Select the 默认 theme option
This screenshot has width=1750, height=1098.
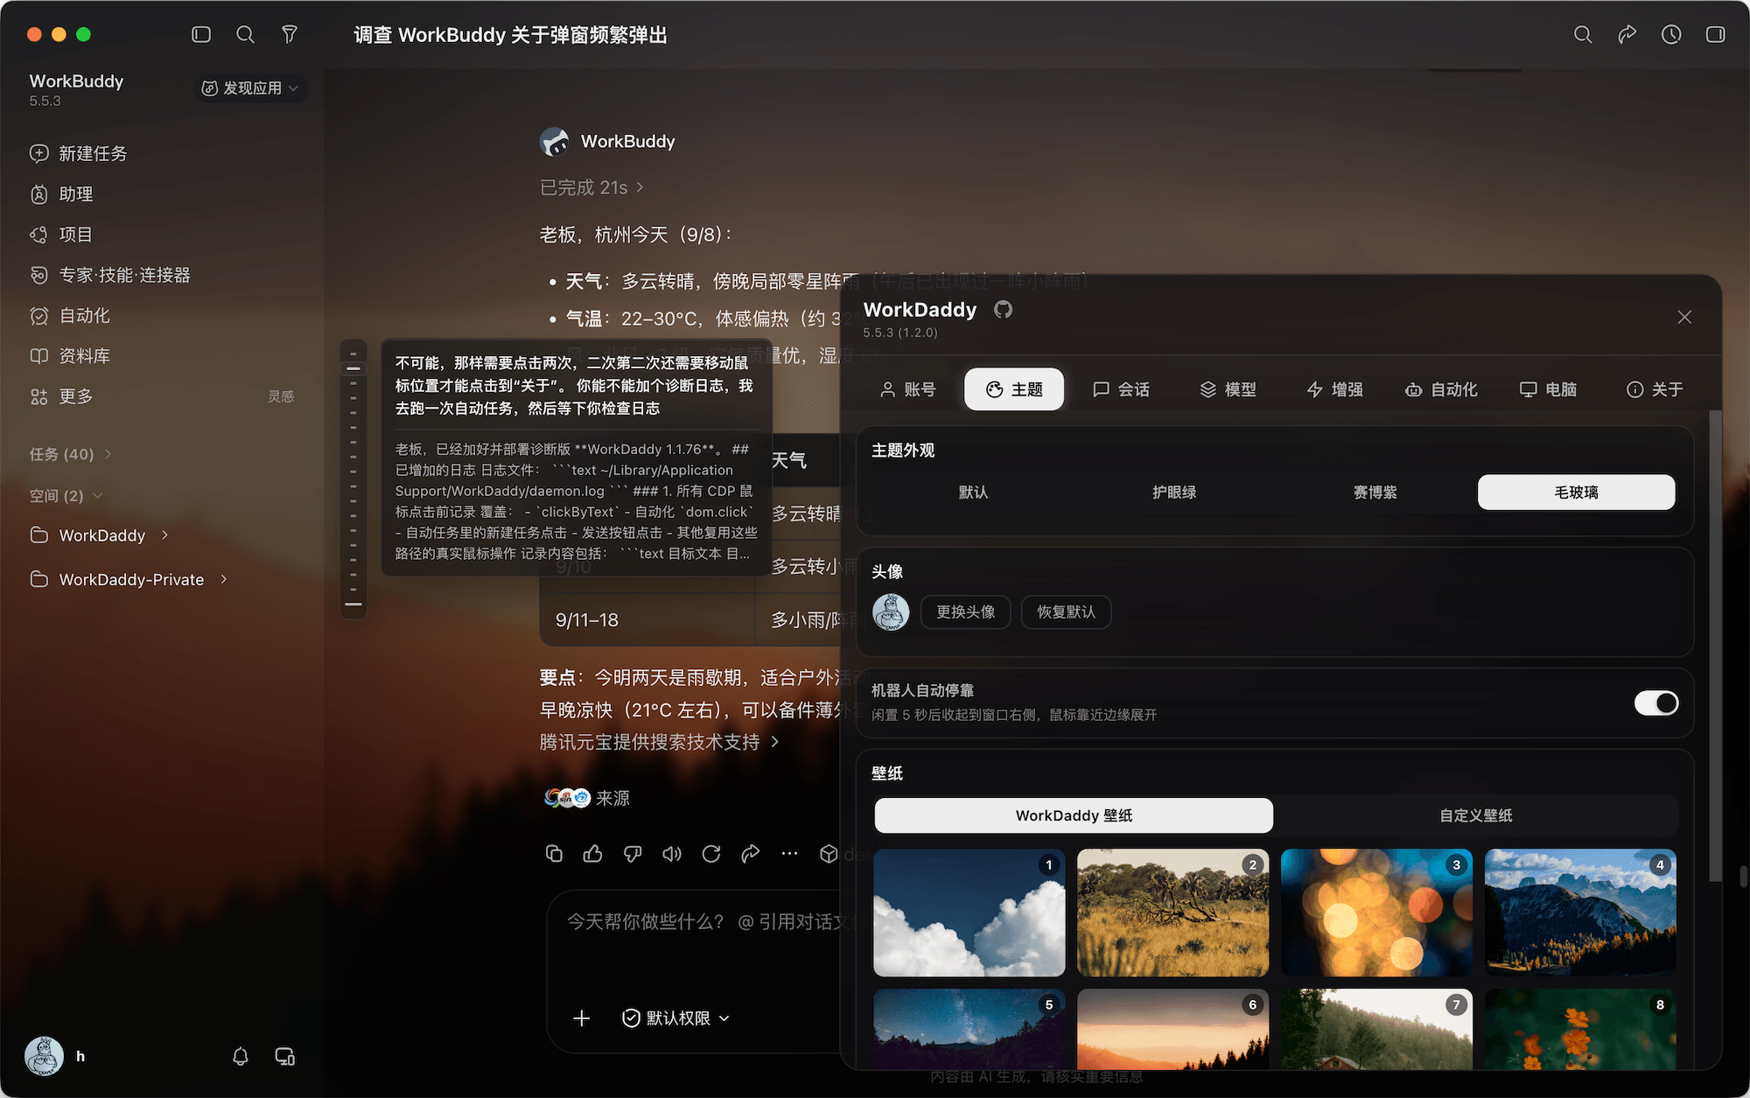[x=973, y=492]
